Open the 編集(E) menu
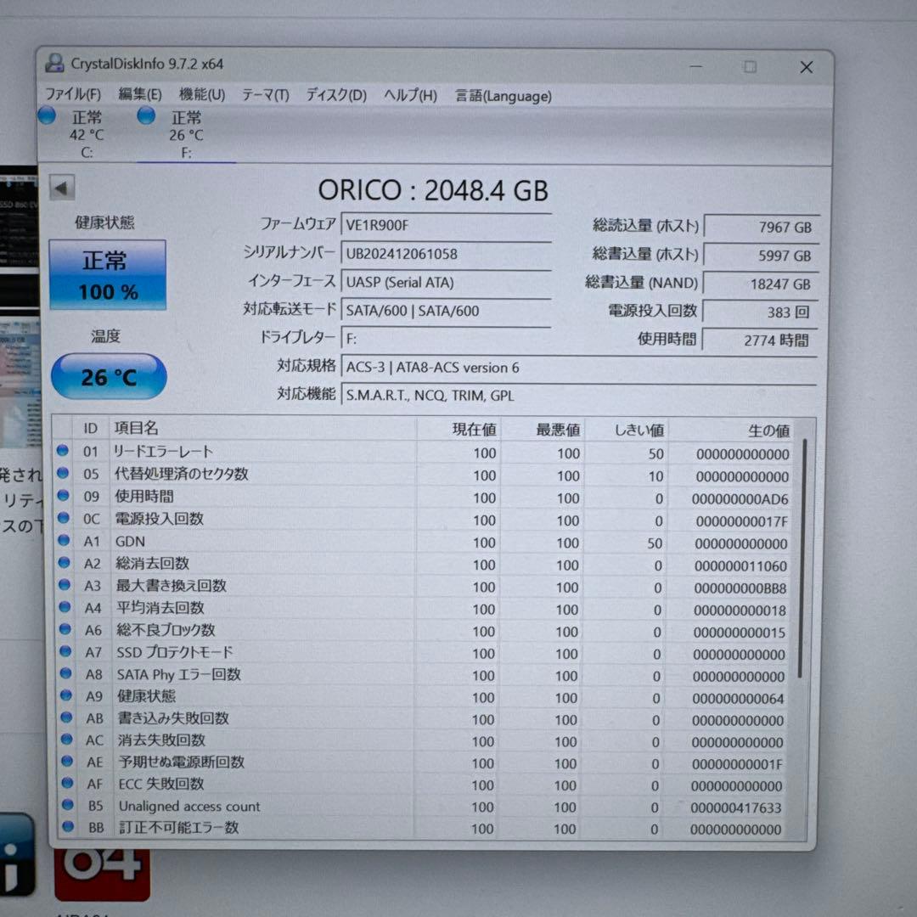Screen dimensions: 917x917 (x=140, y=94)
